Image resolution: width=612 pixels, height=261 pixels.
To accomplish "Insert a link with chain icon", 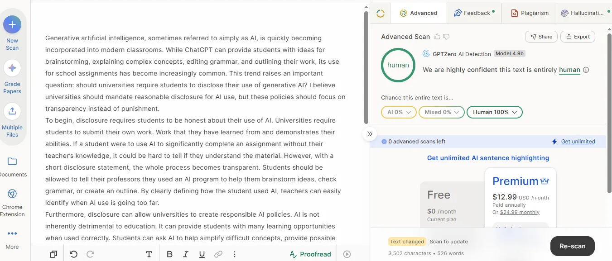I will (218, 254).
